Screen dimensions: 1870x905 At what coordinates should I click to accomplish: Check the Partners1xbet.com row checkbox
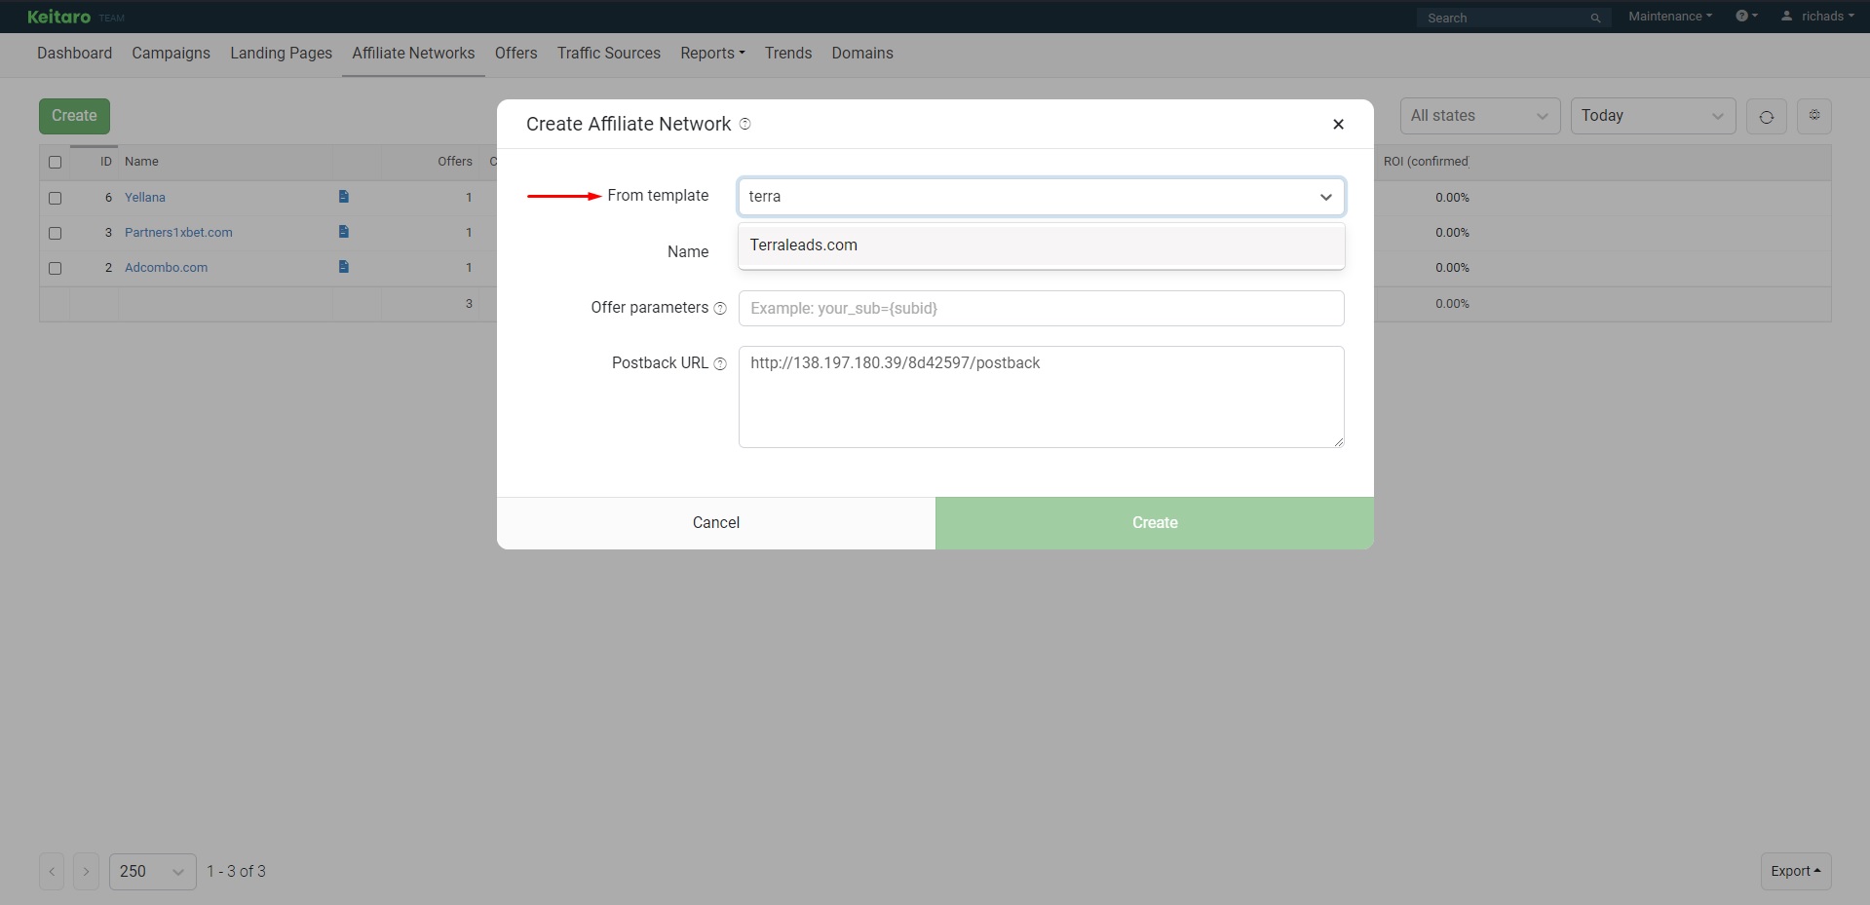[x=55, y=233]
